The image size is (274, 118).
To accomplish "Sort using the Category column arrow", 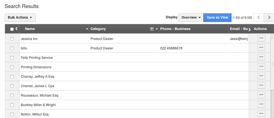I will (157, 29).
